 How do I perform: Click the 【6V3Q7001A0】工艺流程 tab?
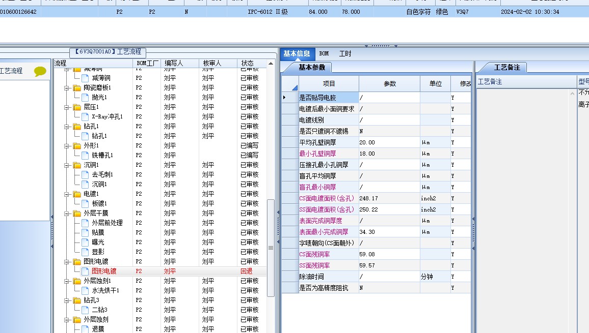point(108,52)
